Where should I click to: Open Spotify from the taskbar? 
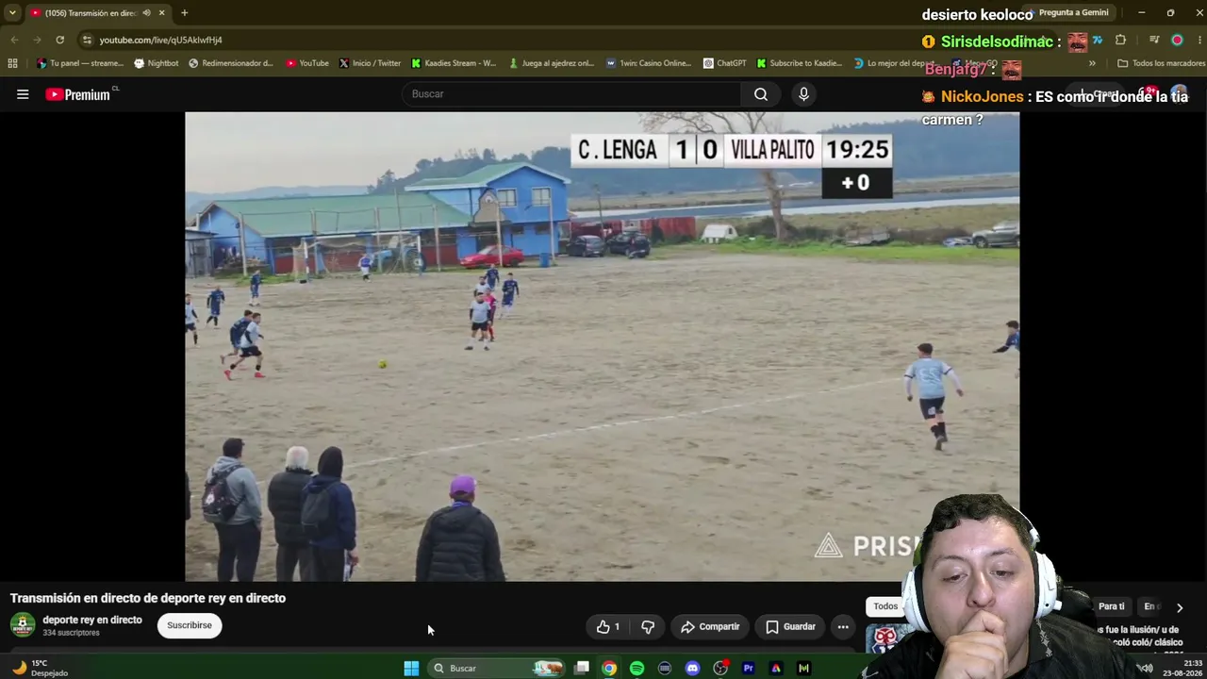coord(637,668)
